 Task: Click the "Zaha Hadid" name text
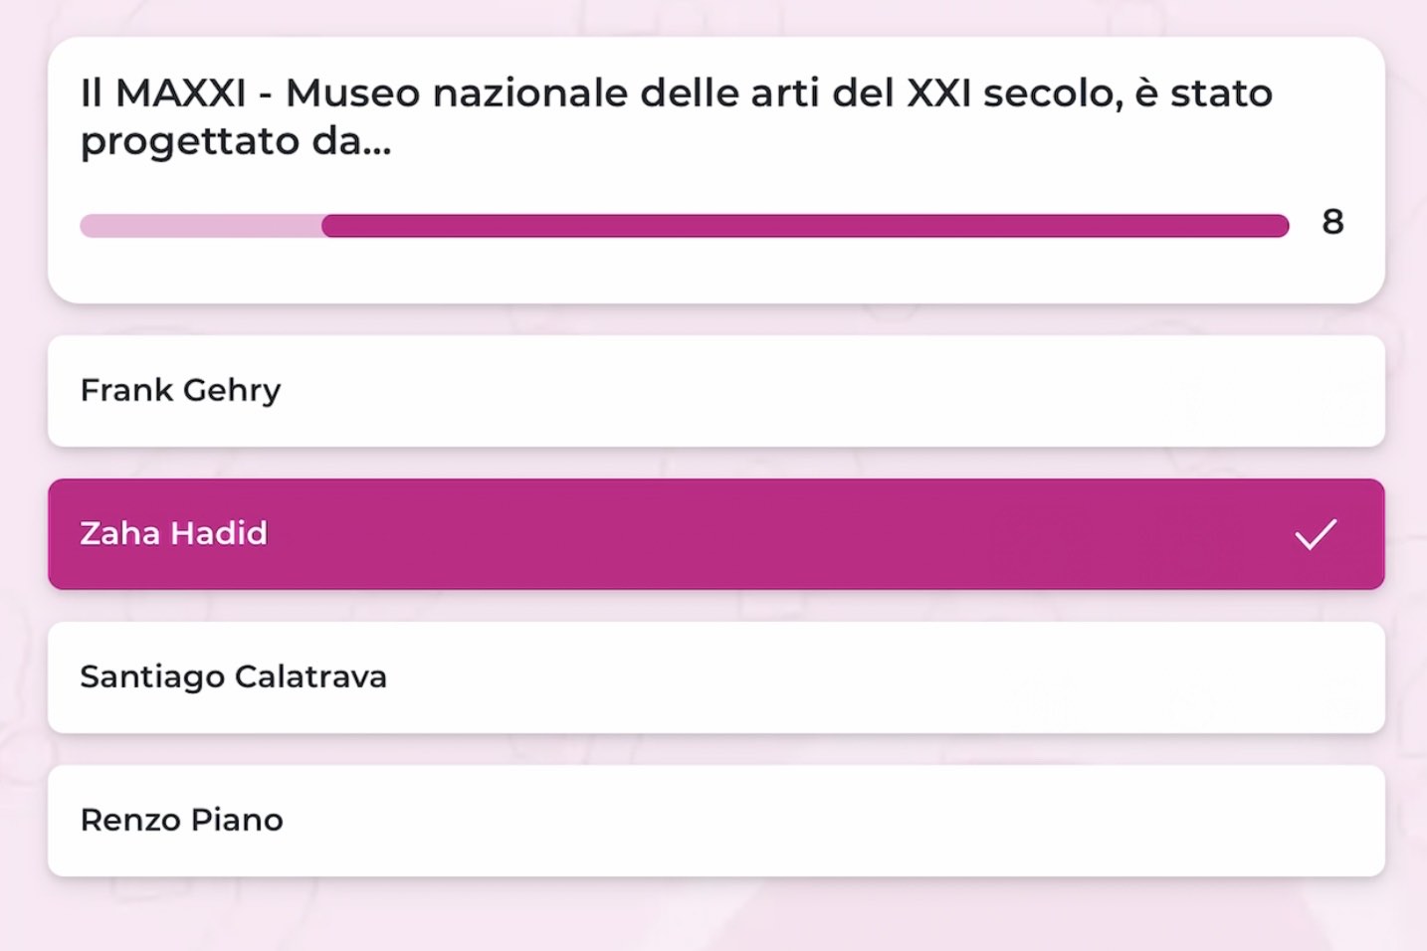(173, 533)
